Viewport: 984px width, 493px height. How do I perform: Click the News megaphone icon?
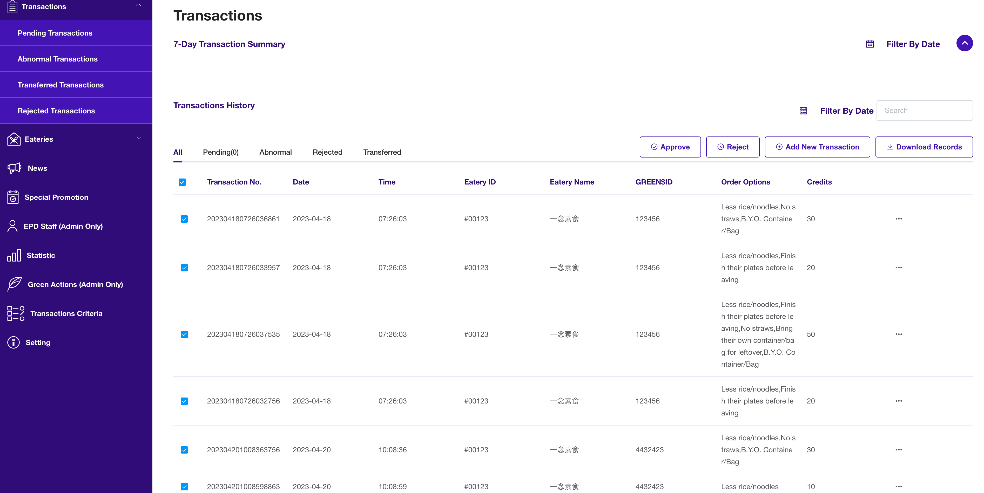click(14, 168)
